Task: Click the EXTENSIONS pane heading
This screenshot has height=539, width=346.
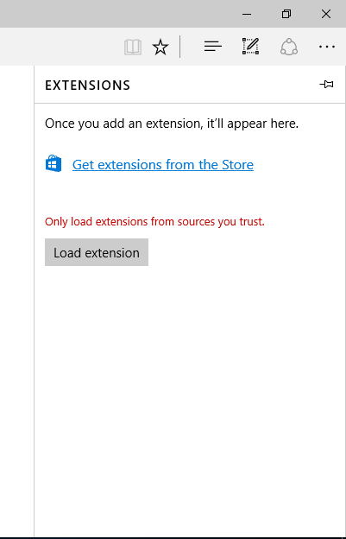Action: (87, 86)
